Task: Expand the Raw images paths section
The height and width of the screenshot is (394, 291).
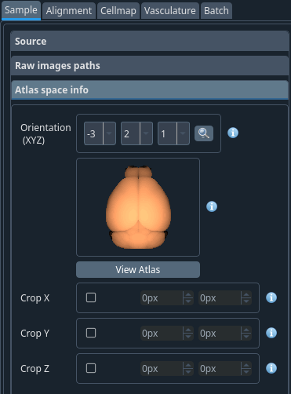Action: point(150,65)
